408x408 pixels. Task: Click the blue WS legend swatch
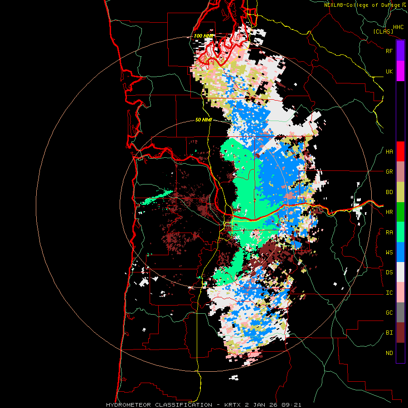point(400,252)
